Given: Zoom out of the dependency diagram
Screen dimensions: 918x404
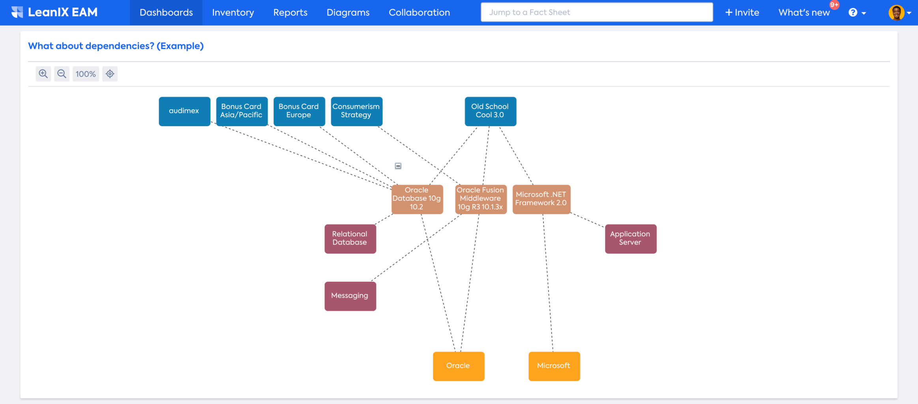Looking at the screenshot, I should (62, 74).
